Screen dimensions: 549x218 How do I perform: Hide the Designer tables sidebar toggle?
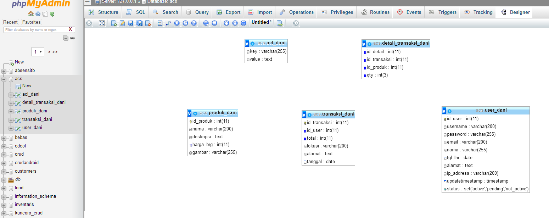point(89,23)
